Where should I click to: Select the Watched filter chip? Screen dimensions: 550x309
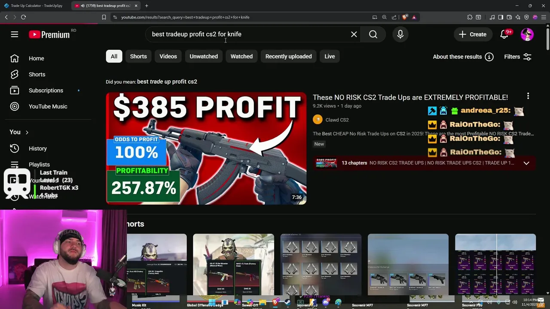click(x=241, y=56)
